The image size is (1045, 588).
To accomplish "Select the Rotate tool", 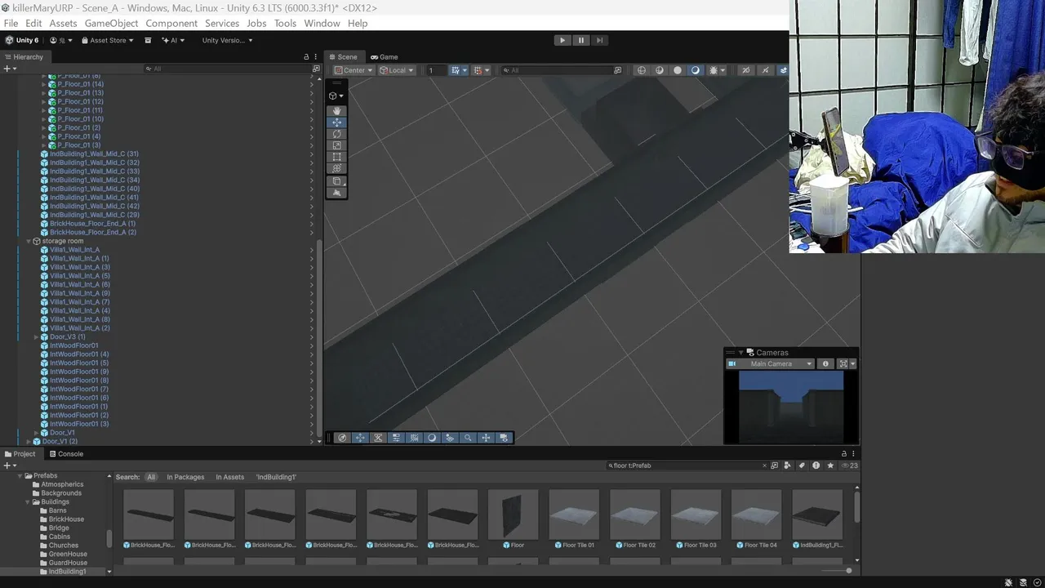I will (336, 134).
